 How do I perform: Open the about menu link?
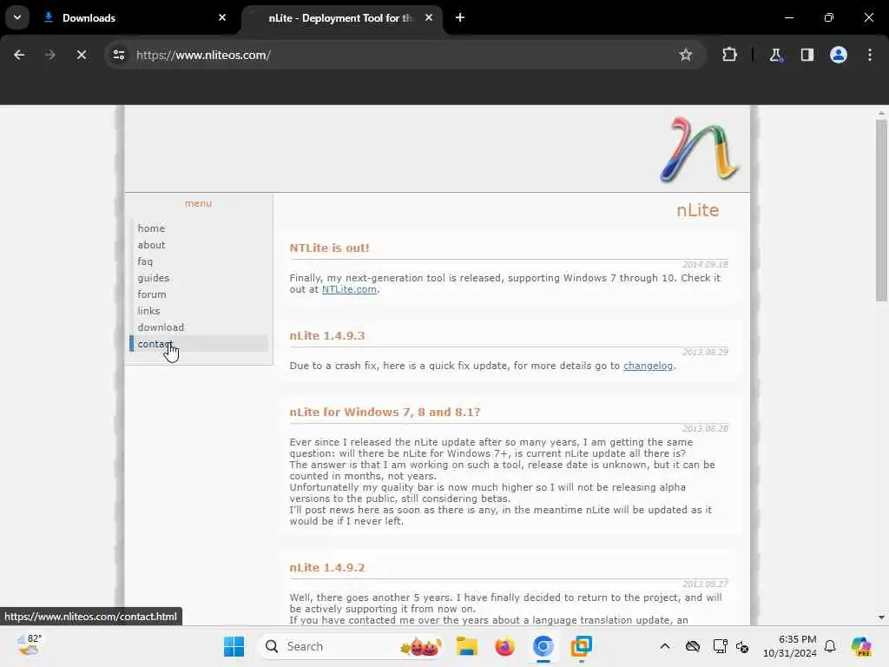click(x=151, y=245)
